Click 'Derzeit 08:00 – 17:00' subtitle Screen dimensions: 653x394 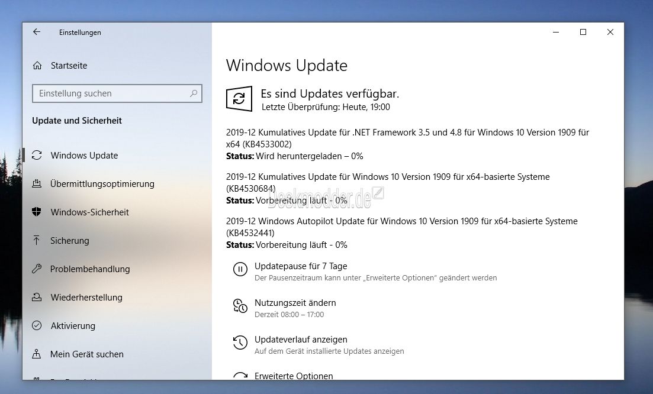289,314
